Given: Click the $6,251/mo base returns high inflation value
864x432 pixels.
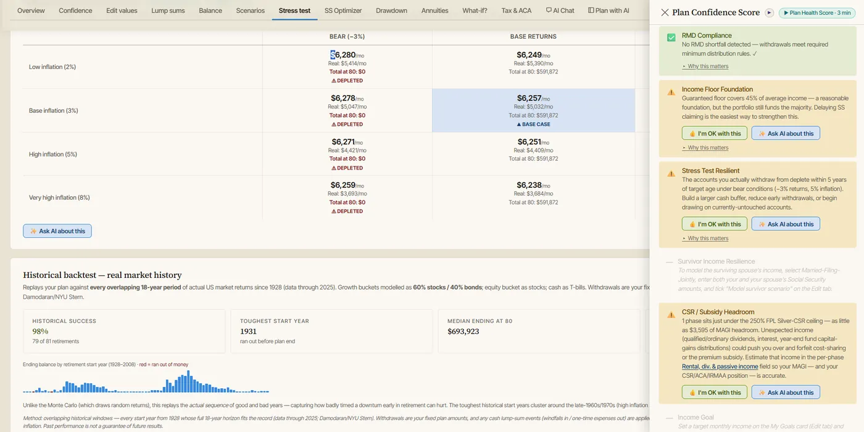Looking at the screenshot, I should (533, 142).
